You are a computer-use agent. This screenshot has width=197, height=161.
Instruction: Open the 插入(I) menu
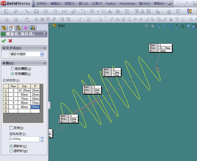83,4
